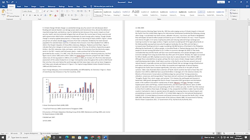
Task: Toggle justify alignment
Action: coord(72,15)
